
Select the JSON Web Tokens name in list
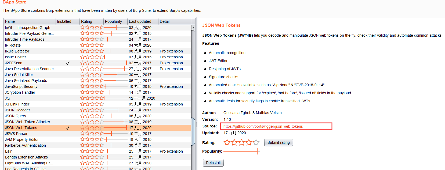(x=21, y=128)
